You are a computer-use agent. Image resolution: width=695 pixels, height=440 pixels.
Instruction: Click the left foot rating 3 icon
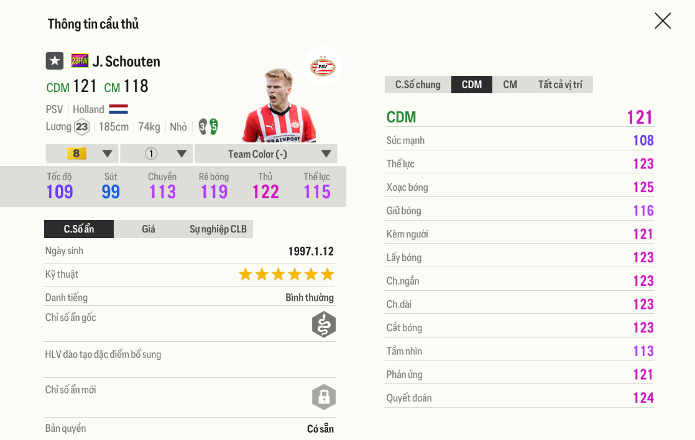[203, 127]
